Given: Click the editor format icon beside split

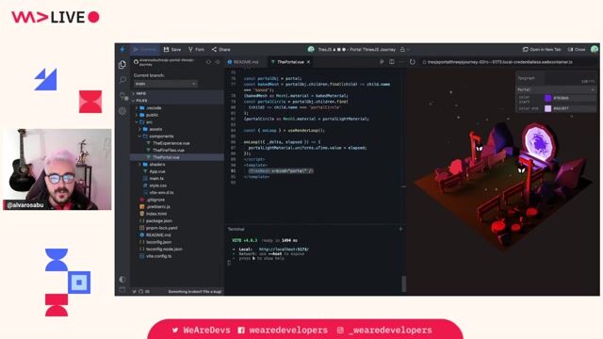Looking at the screenshot, I should point(382,61).
